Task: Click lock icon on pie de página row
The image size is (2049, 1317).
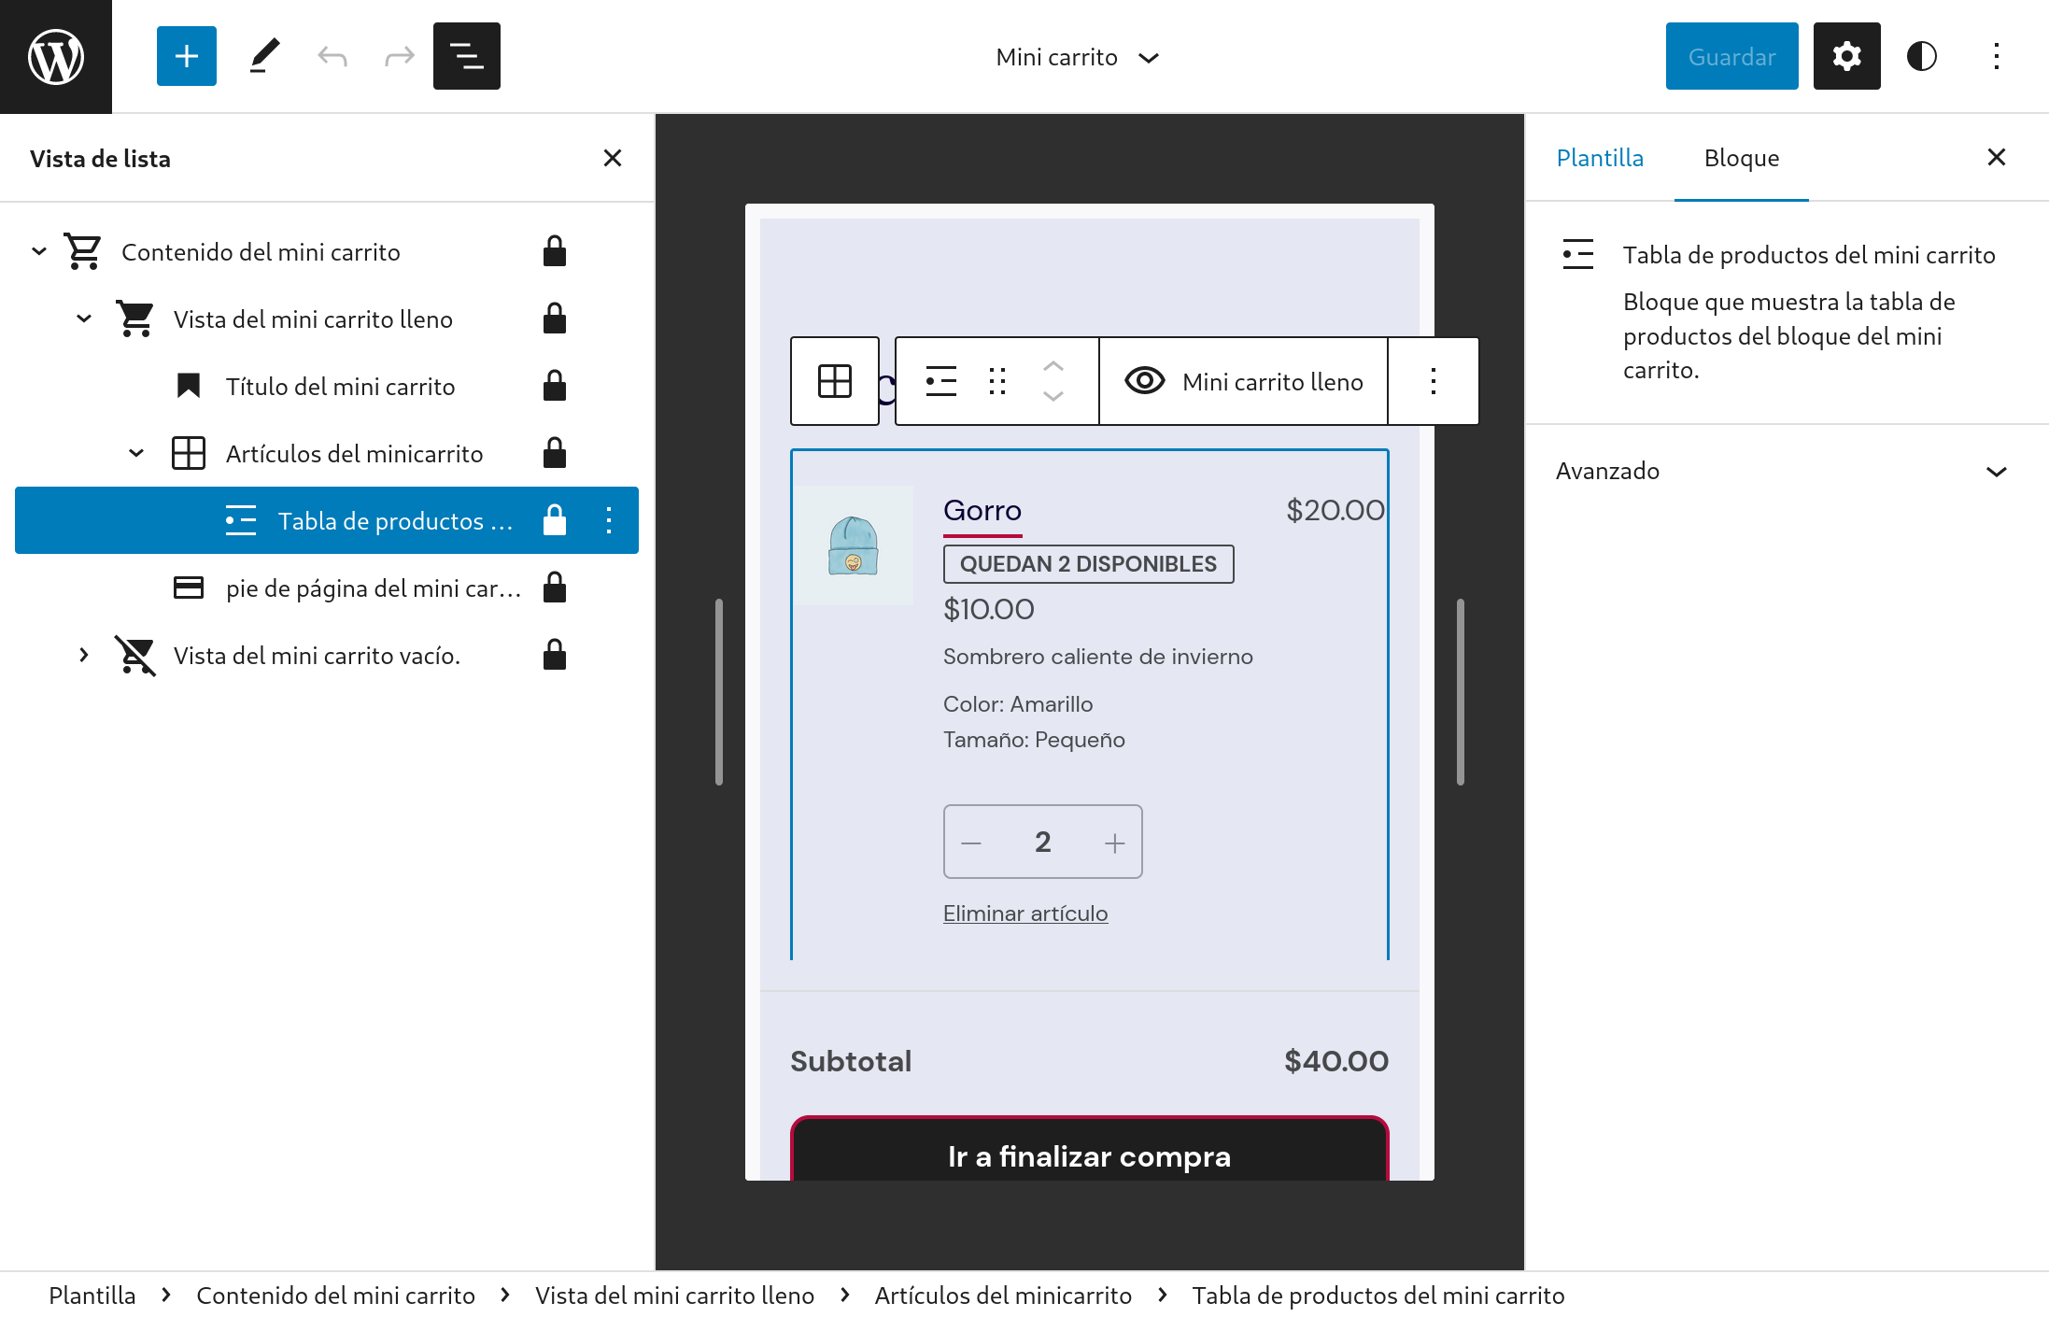Action: tap(555, 588)
